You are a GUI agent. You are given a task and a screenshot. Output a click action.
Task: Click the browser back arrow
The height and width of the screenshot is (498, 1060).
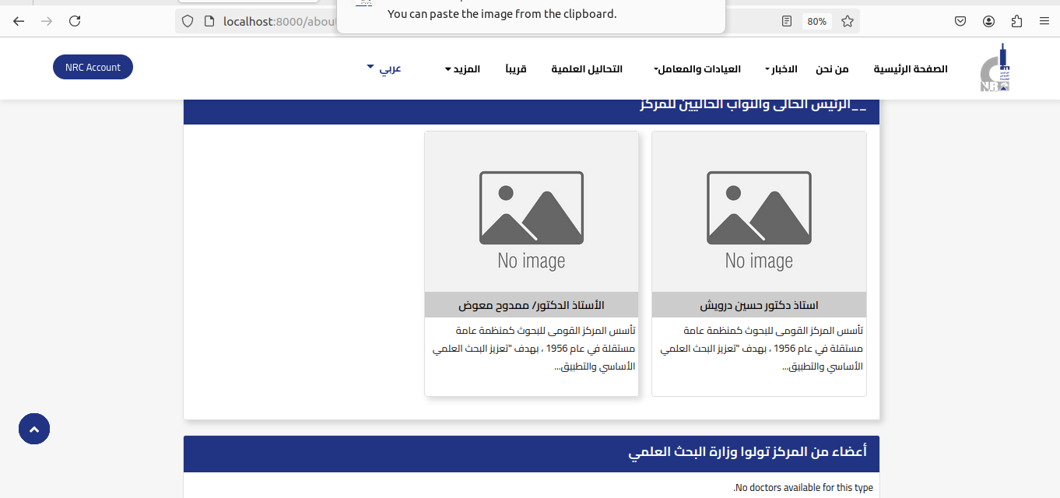[x=19, y=22]
